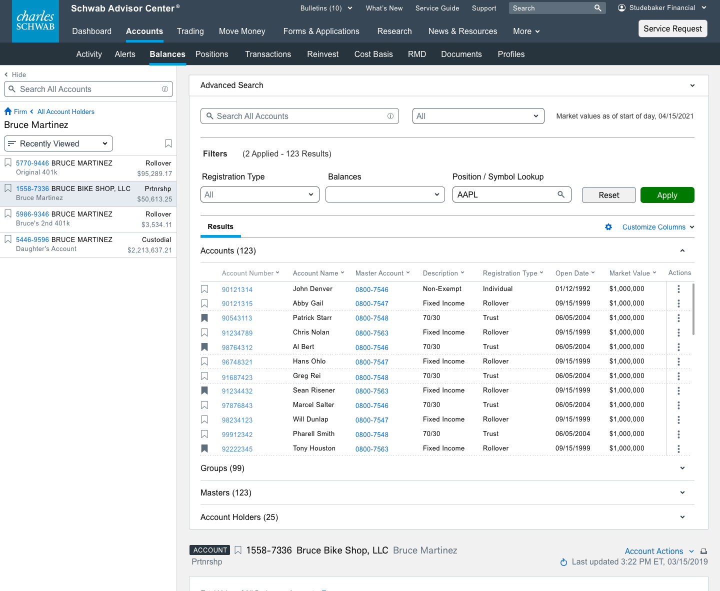Open the All Account Holders link
Image resolution: width=720 pixels, height=591 pixels.
66,111
